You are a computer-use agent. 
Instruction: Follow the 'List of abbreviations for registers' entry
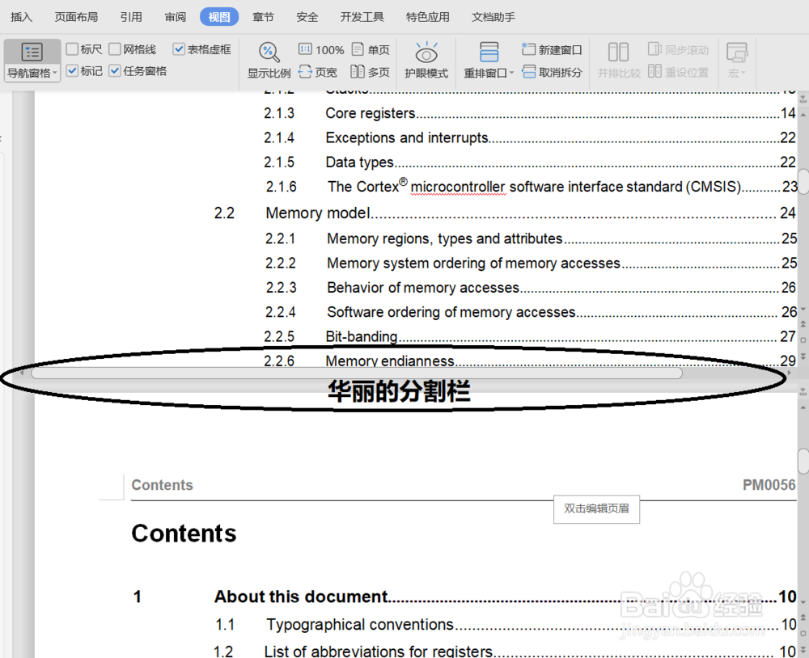click(x=505, y=652)
